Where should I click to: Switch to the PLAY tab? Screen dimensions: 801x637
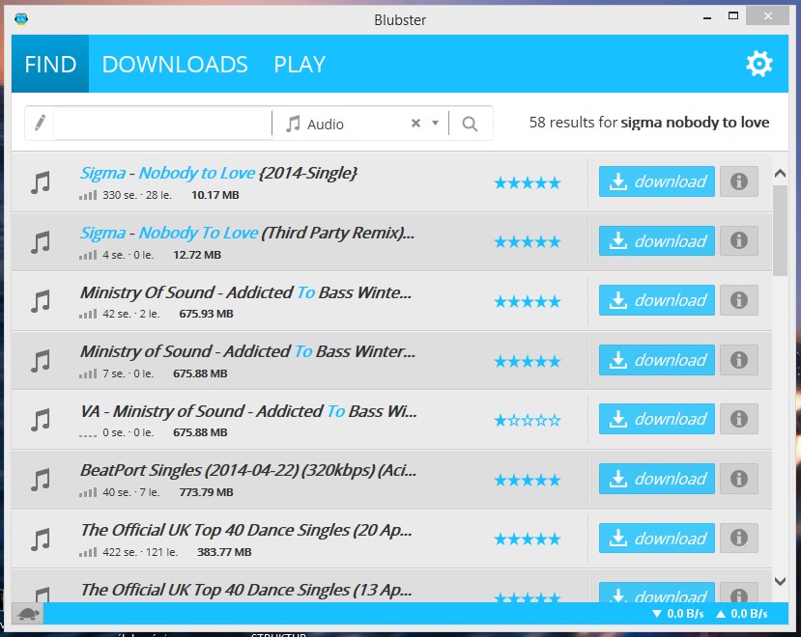tap(300, 65)
